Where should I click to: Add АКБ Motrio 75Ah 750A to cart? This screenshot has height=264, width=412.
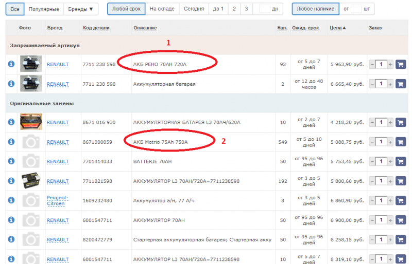[x=401, y=142]
